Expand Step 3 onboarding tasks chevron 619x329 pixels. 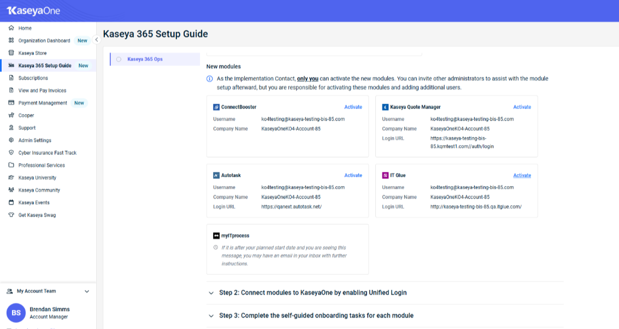pyautogui.click(x=211, y=316)
